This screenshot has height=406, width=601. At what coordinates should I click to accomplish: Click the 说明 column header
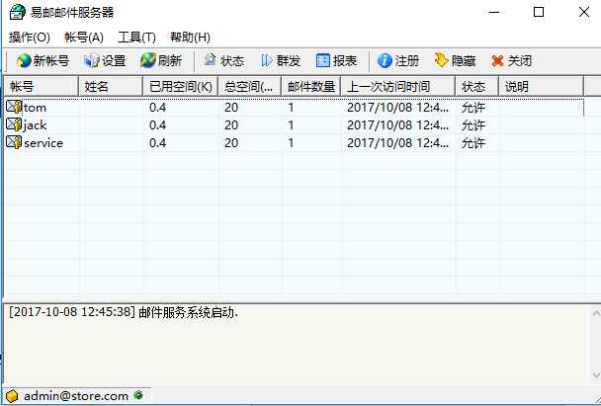tap(542, 87)
